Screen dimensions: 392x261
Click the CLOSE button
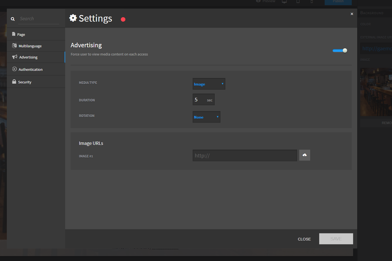(304, 239)
